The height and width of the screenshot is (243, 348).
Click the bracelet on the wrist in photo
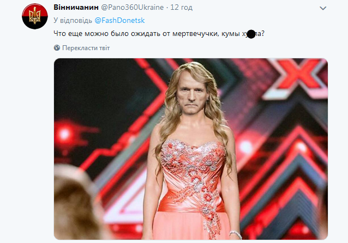235,235
